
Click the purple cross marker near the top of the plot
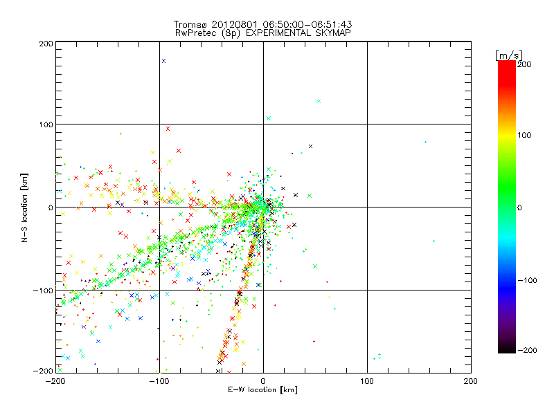[163, 61]
